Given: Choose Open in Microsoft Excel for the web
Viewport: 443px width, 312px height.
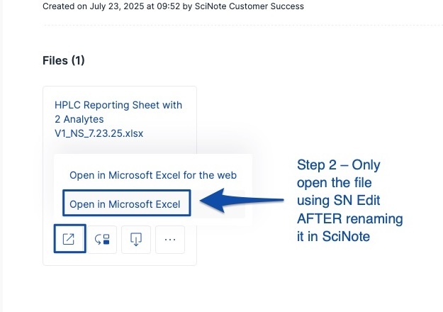Looking at the screenshot, I should tap(152, 175).
